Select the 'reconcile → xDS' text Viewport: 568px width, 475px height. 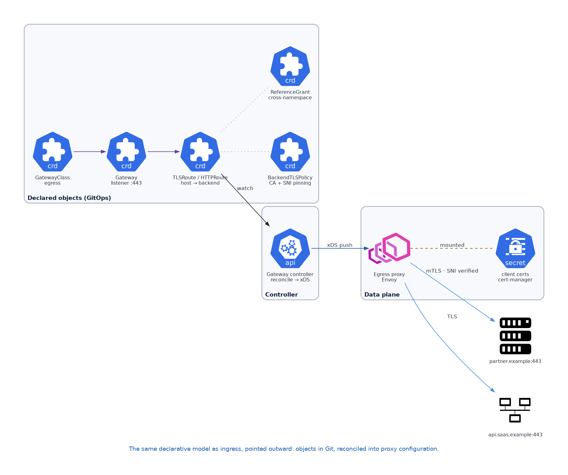coord(290,280)
